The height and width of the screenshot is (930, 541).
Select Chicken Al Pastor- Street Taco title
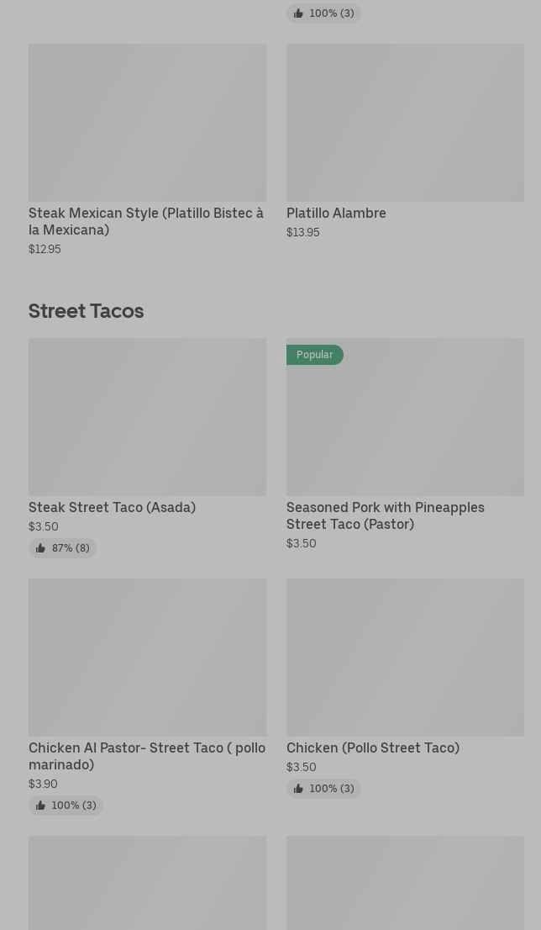click(146, 756)
